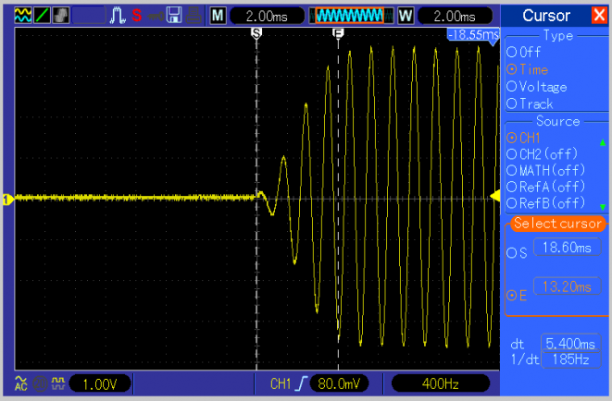Click the floppy disk save icon

(x=174, y=16)
